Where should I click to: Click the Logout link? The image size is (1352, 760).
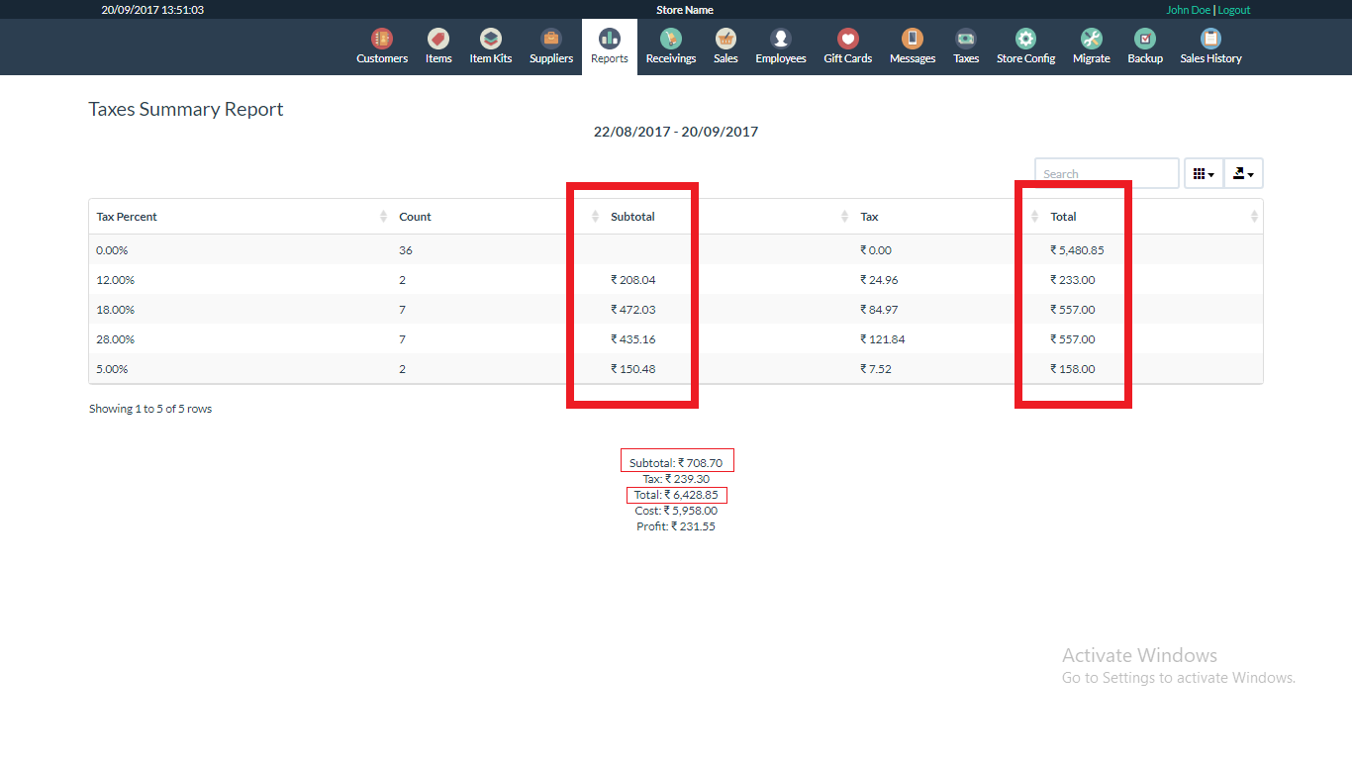click(x=1233, y=10)
